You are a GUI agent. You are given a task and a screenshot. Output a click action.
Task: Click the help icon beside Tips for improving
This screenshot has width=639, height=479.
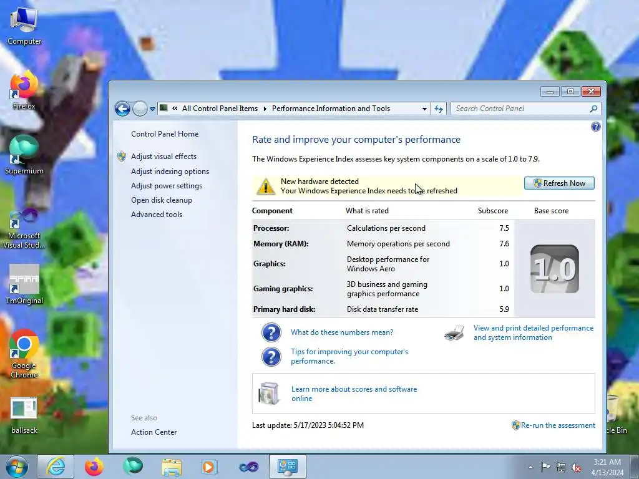pos(271,357)
